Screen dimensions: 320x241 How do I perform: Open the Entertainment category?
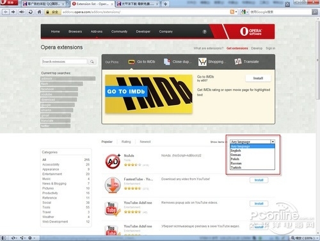tap(52, 174)
